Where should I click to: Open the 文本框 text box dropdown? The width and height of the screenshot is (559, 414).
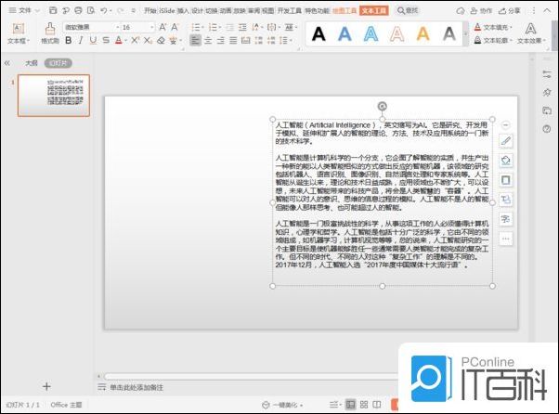[x=19, y=41]
